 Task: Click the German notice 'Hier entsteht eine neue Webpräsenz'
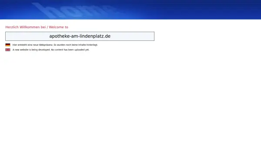click(x=55, y=45)
